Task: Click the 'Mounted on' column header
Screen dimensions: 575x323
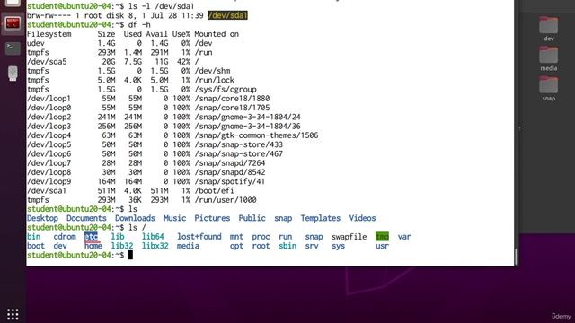Action: click(x=217, y=34)
